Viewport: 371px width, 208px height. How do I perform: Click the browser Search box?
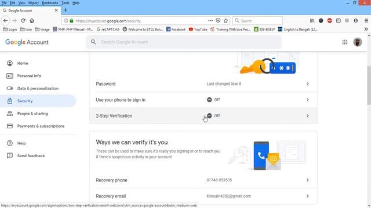coord(257,21)
